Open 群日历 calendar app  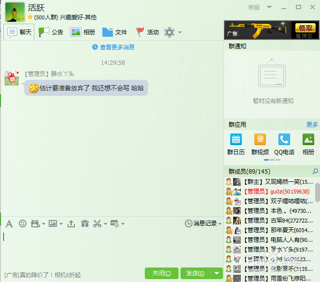(x=236, y=144)
